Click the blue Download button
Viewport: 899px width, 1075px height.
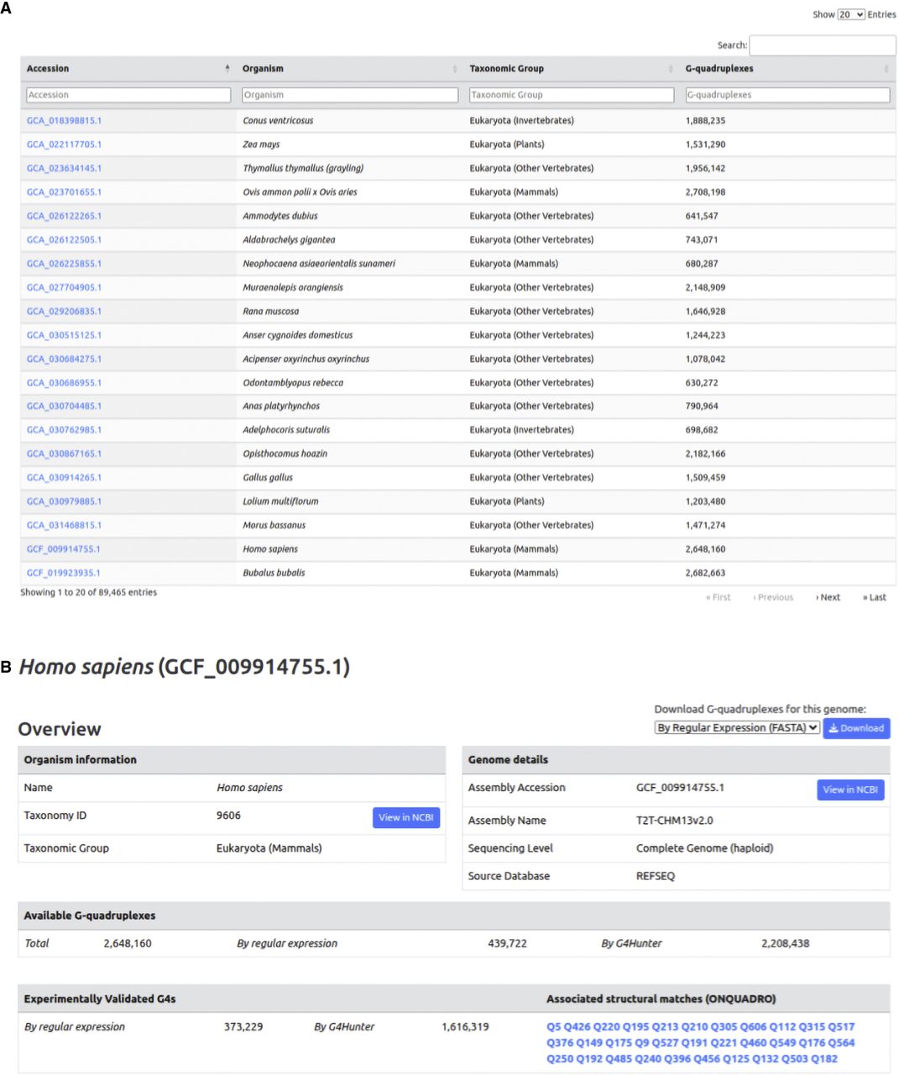click(856, 728)
